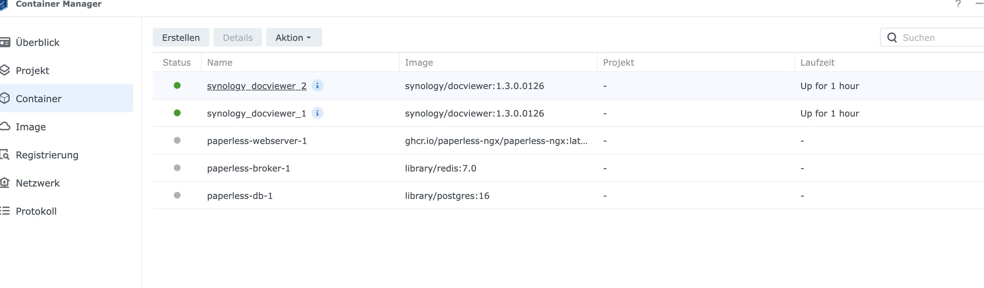Select the paperless-broker-1 container row
Image resolution: width=984 pixels, height=288 pixels.
pyautogui.click(x=248, y=168)
